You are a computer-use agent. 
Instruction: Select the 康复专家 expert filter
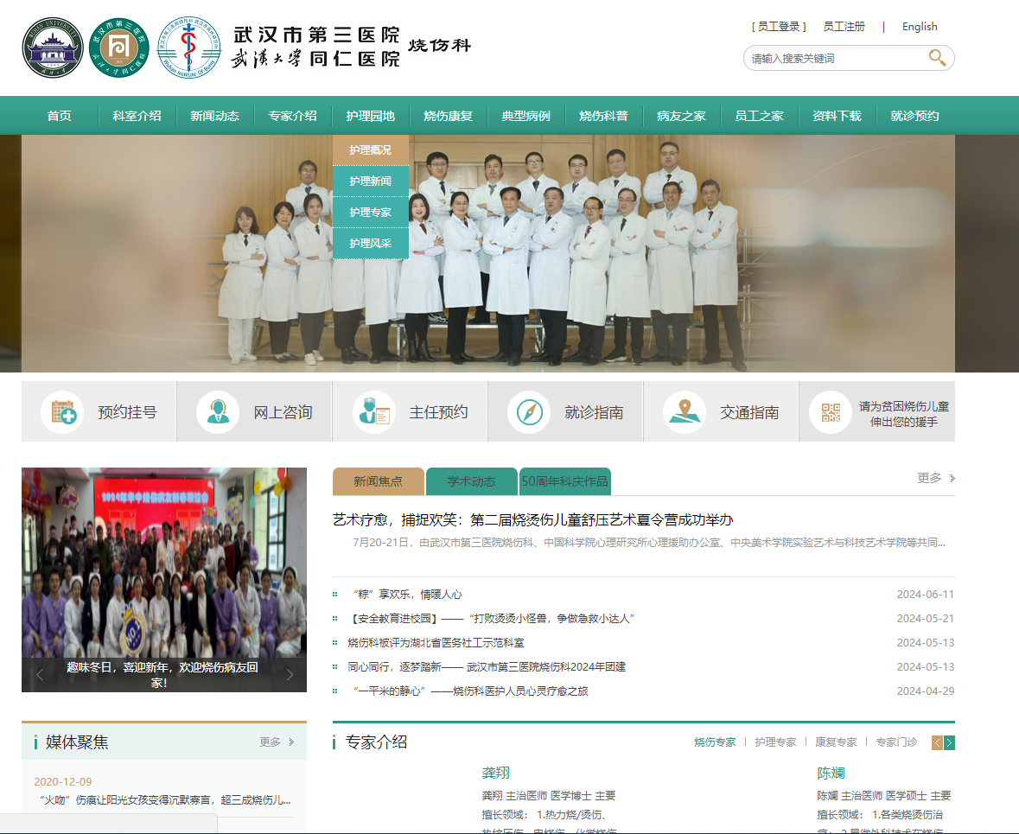pos(836,742)
